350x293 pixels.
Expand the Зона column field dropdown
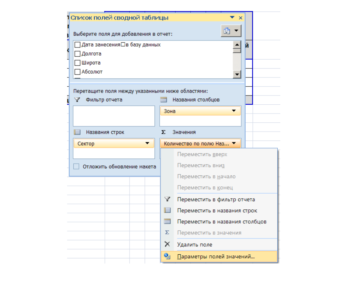coord(233,111)
